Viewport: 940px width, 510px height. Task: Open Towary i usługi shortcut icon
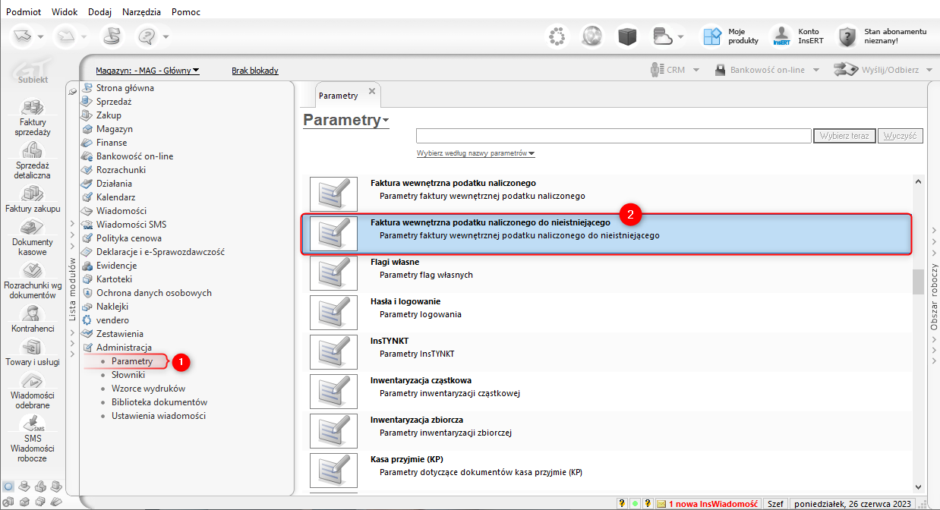(x=32, y=348)
